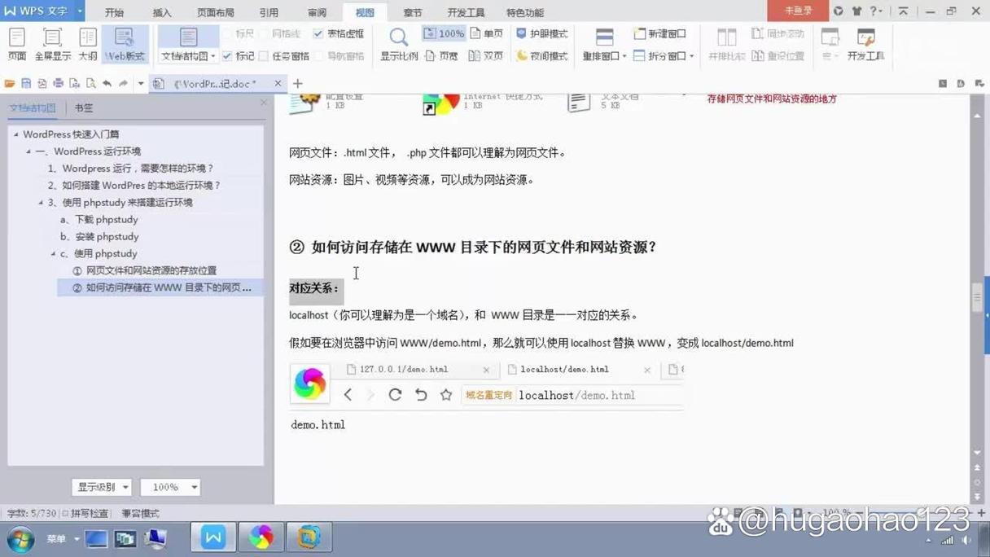Go to ① 网页文件和网站资源的存放位置
The image size is (990, 557).
click(x=145, y=270)
